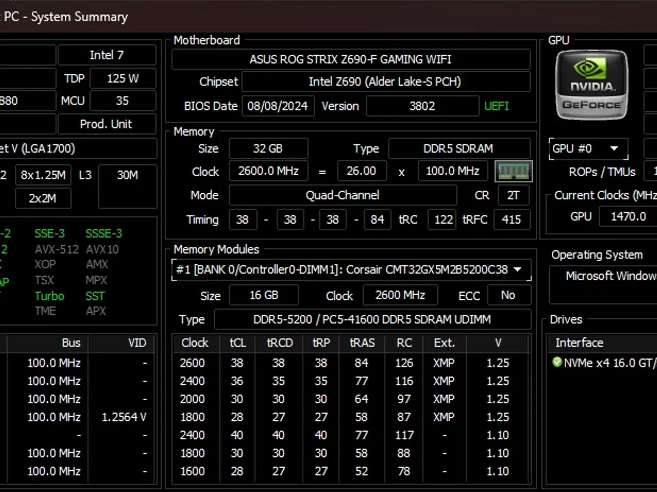Viewport: 657px width, 492px height.
Task: Click the 26.00 memory multiplier field
Action: pos(361,171)
